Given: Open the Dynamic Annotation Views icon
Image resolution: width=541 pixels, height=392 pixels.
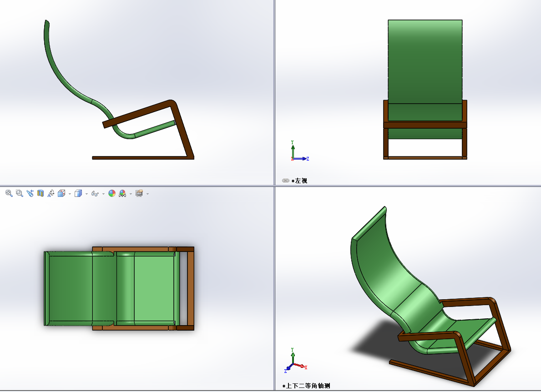Looking at the screenshot, I should click(x=51, y=193).
